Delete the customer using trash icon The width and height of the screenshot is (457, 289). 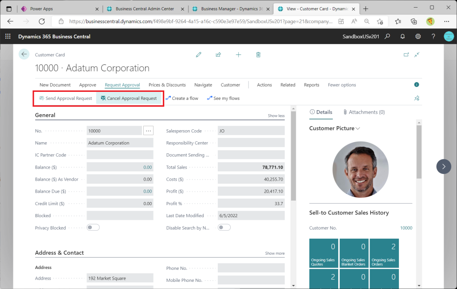(x=258, y=54)
